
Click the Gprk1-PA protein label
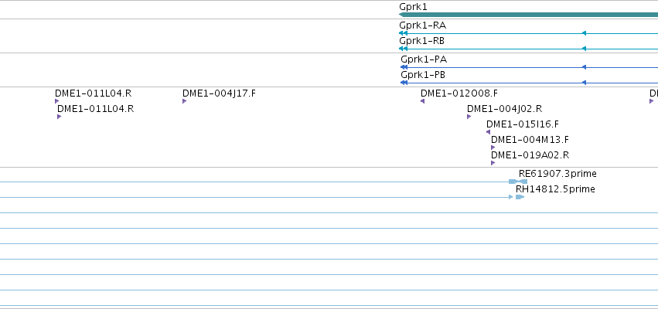[424, 59]
